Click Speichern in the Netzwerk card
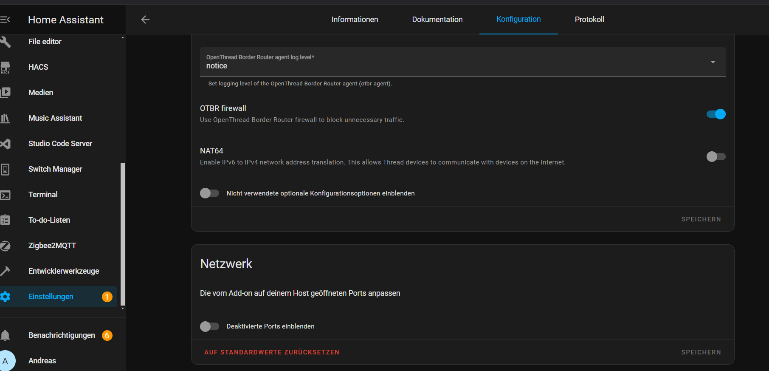The width and height of the screenshot is (769, 371). 701,352
